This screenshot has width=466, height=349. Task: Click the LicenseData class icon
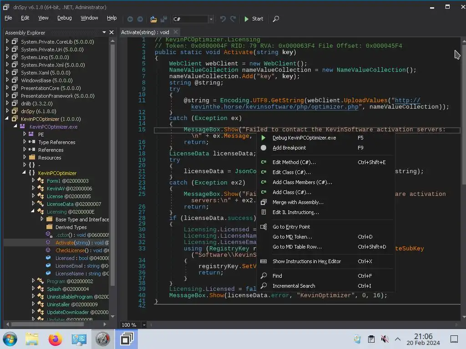click(41, 204)
